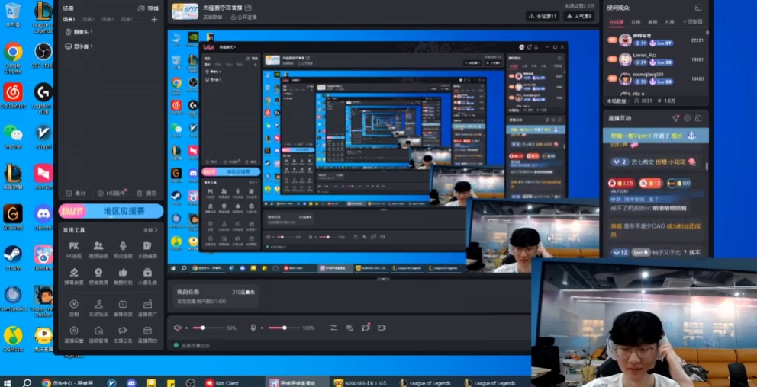
Task: Open the 集赞时刻 thumbs-up tool
Action: 123,273
